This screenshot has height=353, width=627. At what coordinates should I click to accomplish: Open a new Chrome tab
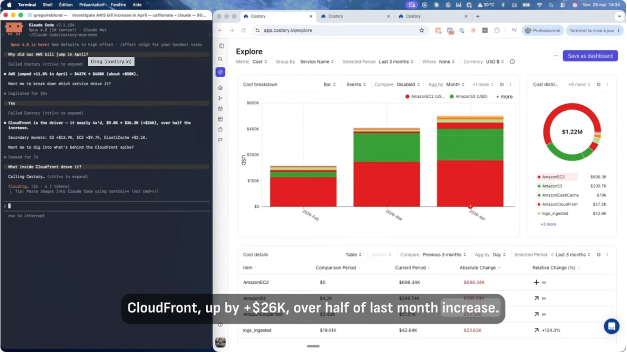(x=478, y=16)
